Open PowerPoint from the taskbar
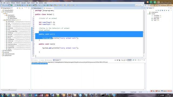This screenshot has height=97, width=173. tap(47, 95)
